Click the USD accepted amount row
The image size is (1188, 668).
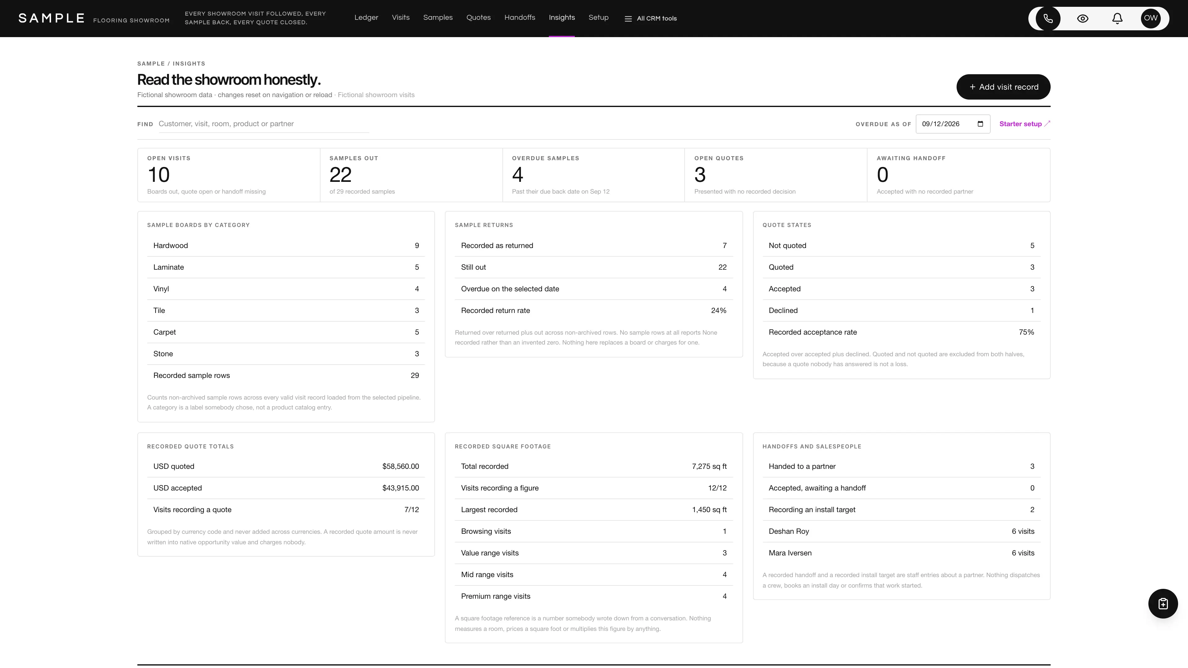286,488
